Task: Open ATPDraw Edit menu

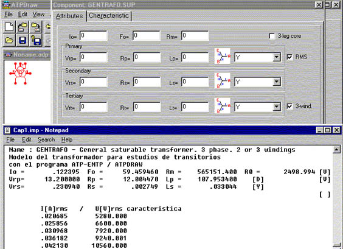Action: [x=23, y=15]
